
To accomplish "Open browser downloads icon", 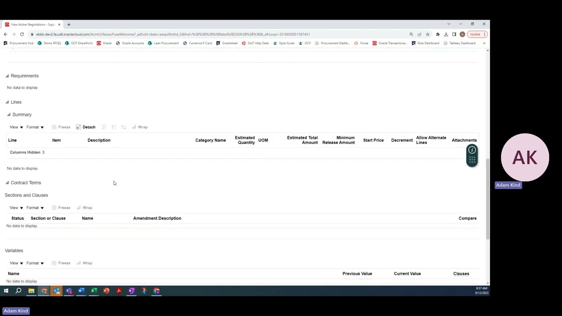I will 446,34.
